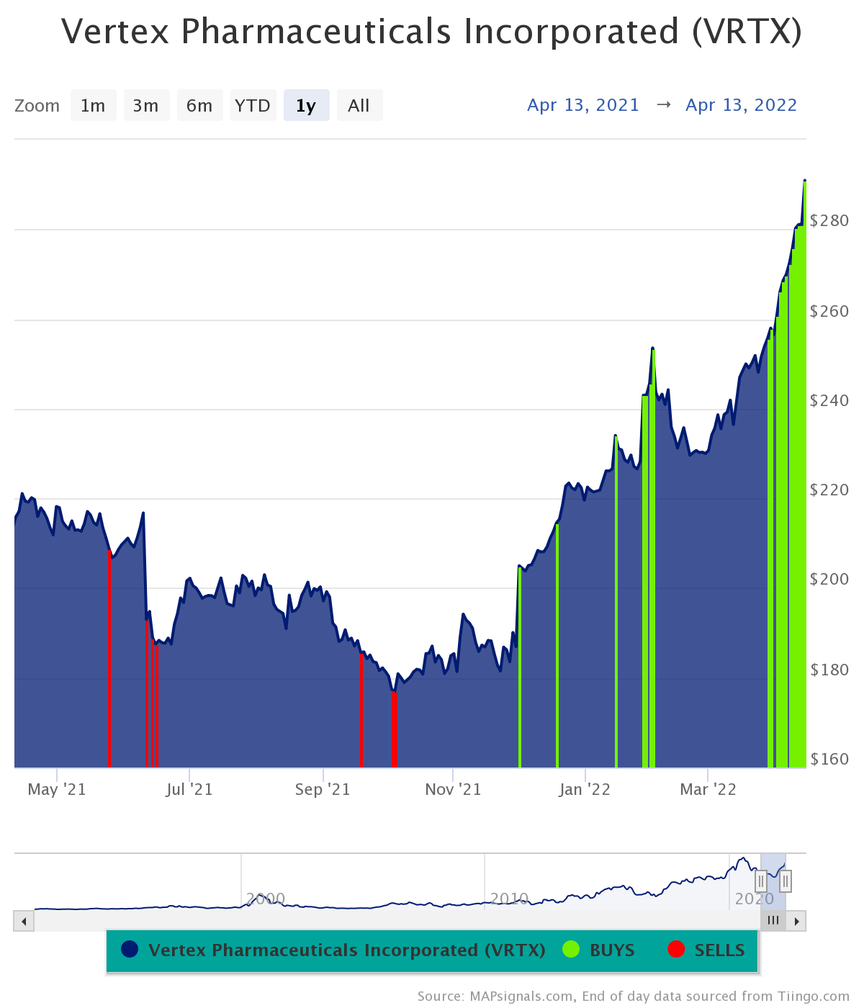The image size is (864, 1008).
Task: Grab the navigator scrollbar thumb
Action: point(773,921)
